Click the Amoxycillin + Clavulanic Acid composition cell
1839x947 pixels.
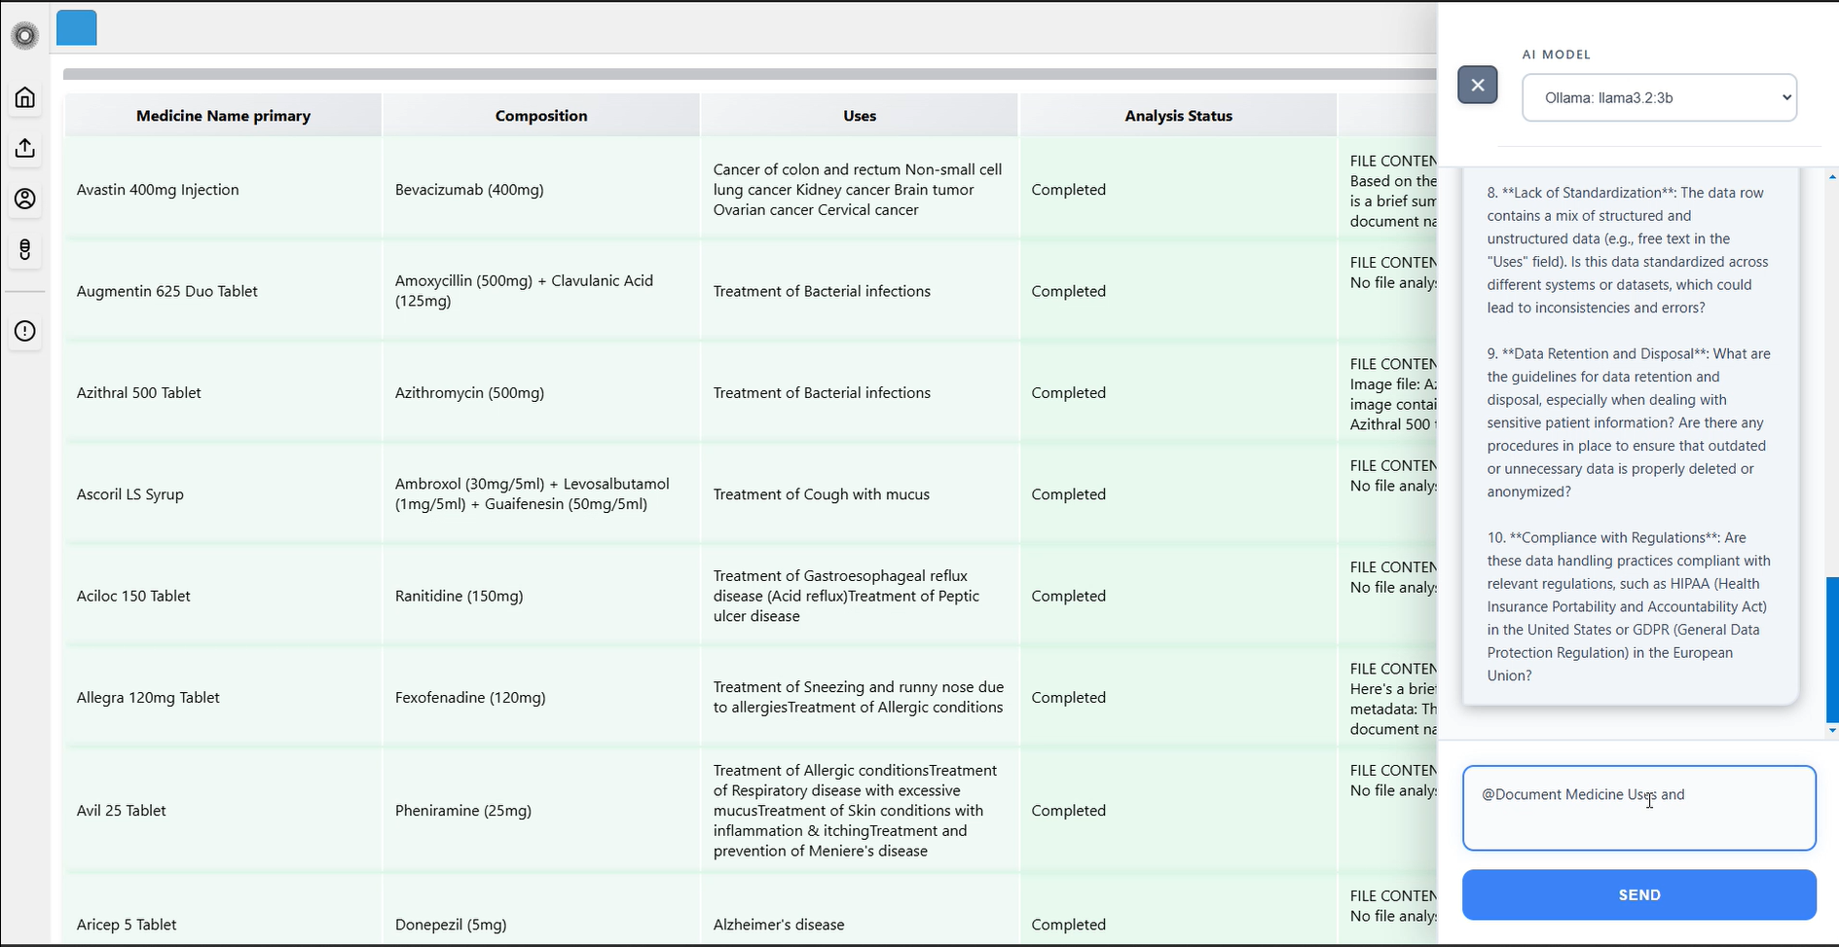541,291
